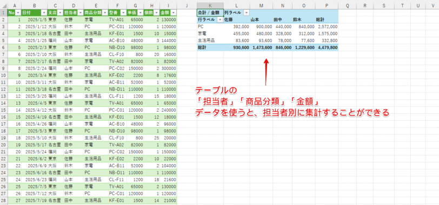The width and height of the screenshot is (439, 205).
Task: Click the pivot value 328,000
Action: pyautogui.click(x=283, y=33)
